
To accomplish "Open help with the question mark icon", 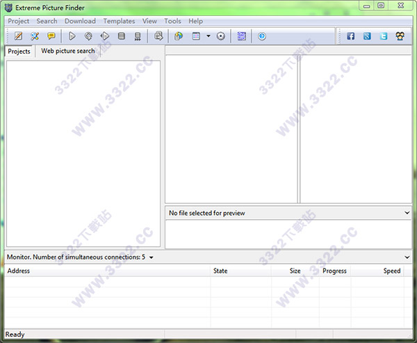I will click(x=262, y=36).
